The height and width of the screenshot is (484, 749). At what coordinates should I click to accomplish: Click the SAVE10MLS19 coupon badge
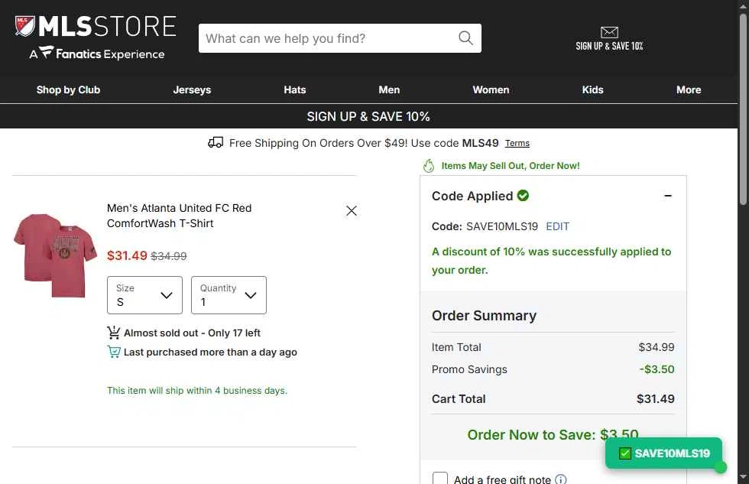pyautogui.click(x=664, y=453)
